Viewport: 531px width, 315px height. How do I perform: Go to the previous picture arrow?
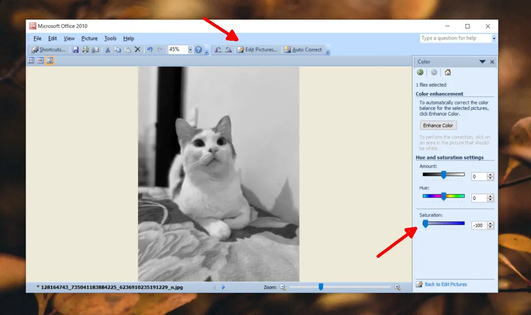coord(215,287)
